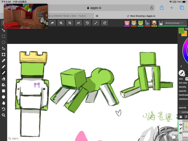Tap the picture-in-picture Minecraft video
The image size is (188, 141).
26,16
